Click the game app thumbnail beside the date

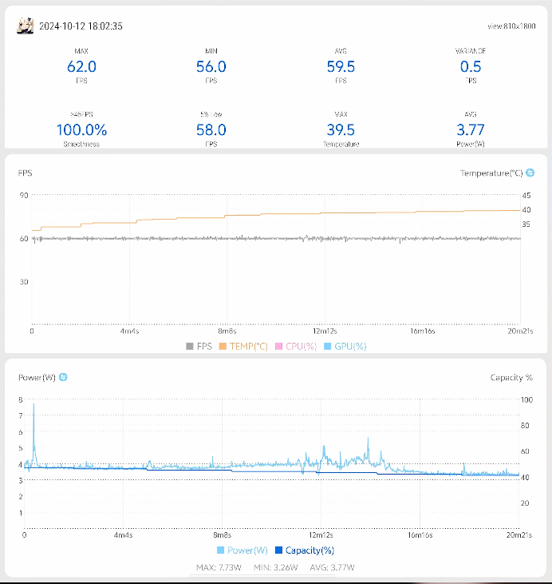[x=25, y=26]
